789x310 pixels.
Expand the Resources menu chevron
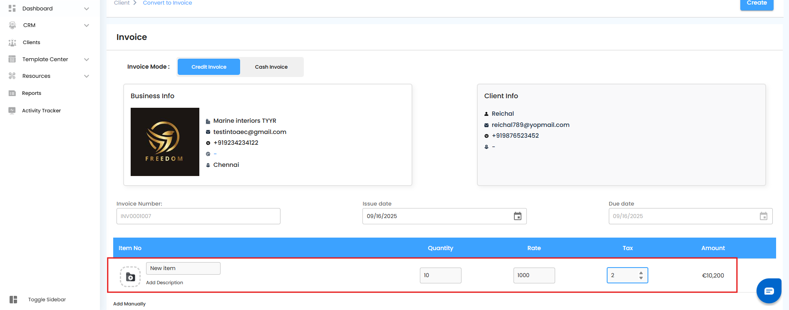click(x=87, y=76)
